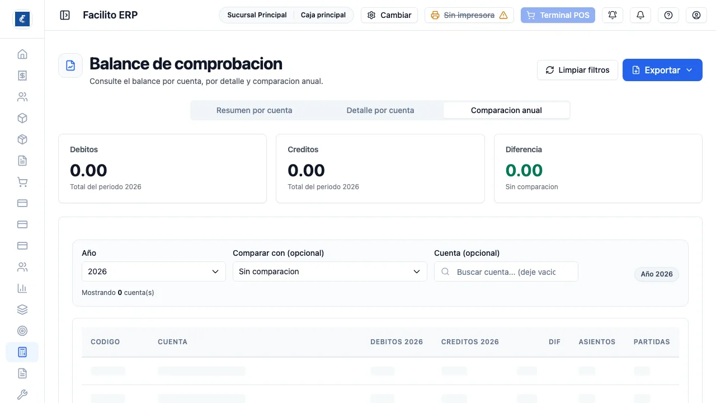Toggle the sidebar panel collapse icon
This screenshot has width=716, height=403.
[65, 15]
